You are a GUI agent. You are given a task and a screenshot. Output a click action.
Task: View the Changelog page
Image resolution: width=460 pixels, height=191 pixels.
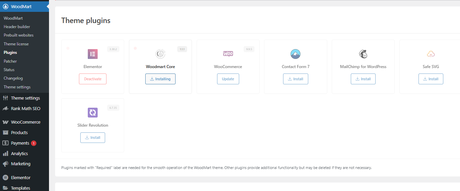(x=13, y=78)
